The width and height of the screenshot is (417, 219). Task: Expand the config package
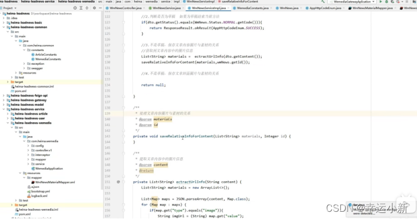click(x=28, y=146)
